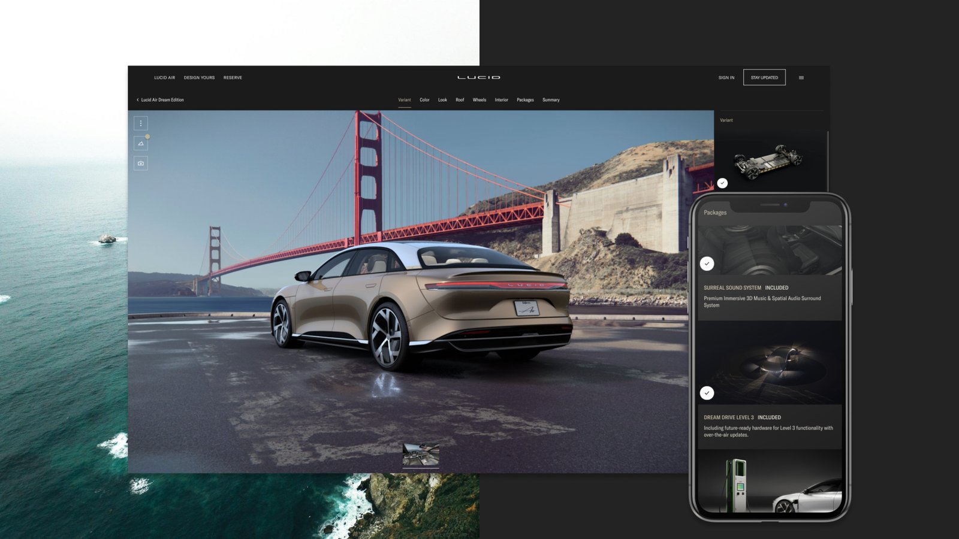Screen dimensions: 959x539
Task: Toggle Surreal Sound System checkmark on phone
Action: (x=707, y=264)
